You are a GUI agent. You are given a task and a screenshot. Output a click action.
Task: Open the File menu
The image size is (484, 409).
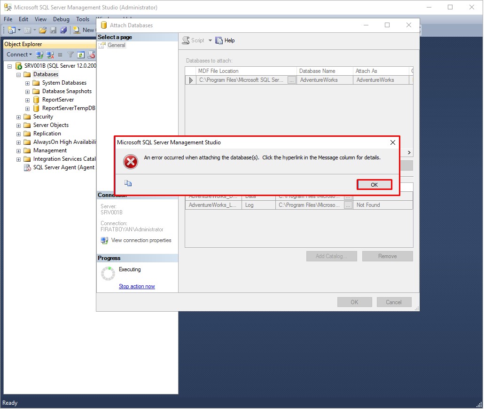pos(8,19)
